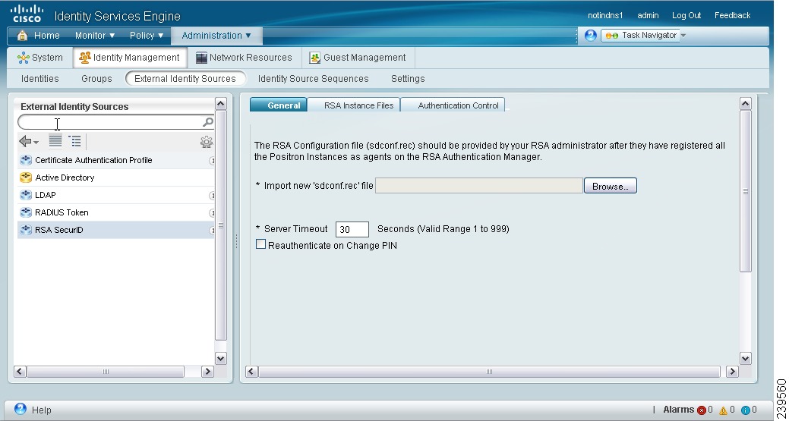Click scroll-right arrow of main panel

point(732,372)
